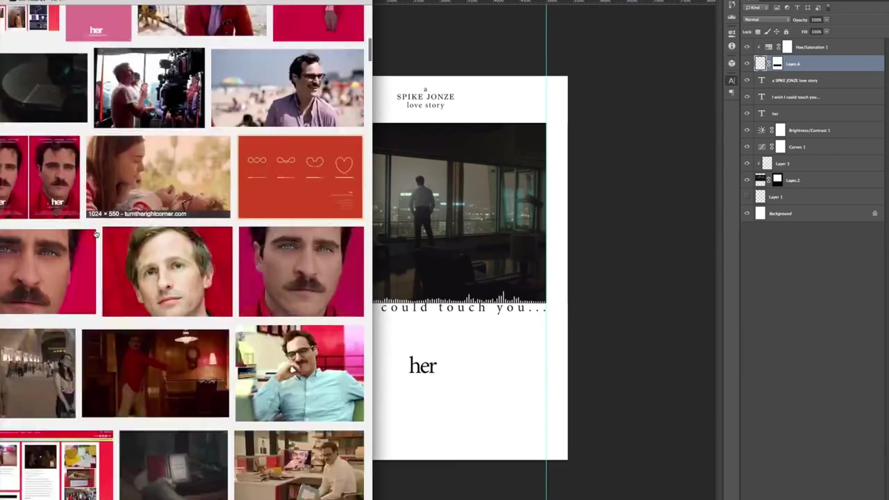889x500 pixels.
Task: Click the Fill 100% value field
Action: [816, 32]
